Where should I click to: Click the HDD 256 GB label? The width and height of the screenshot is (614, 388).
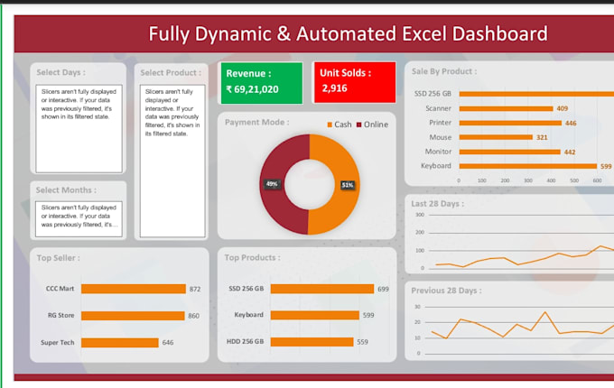pos(245,341)
